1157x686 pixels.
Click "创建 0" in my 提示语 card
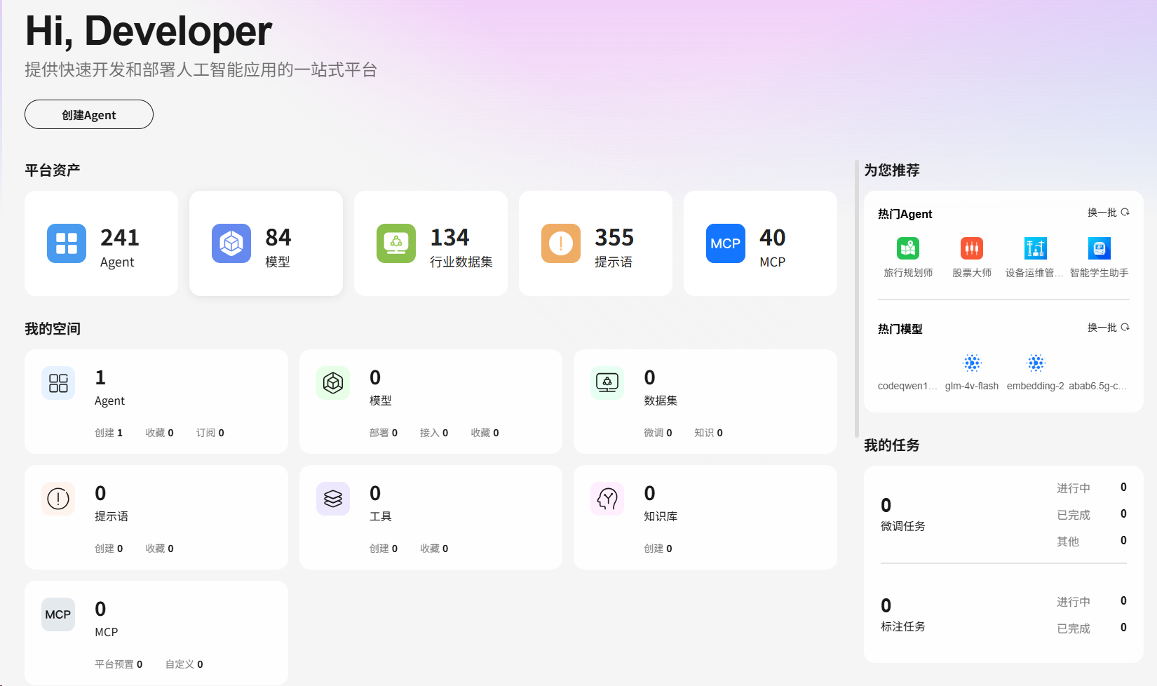pos(109,549)
